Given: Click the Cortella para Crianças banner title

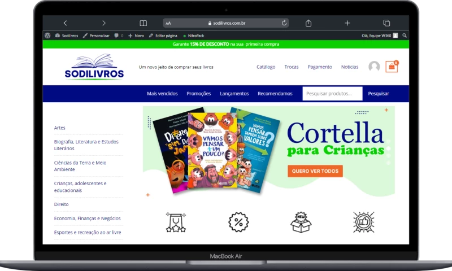Looking at the screenshot, I should (x=336, y=139).
